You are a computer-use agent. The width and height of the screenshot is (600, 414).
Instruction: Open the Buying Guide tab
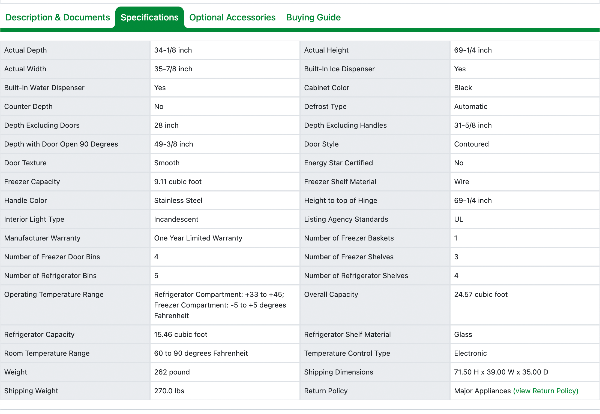point(313,17)
